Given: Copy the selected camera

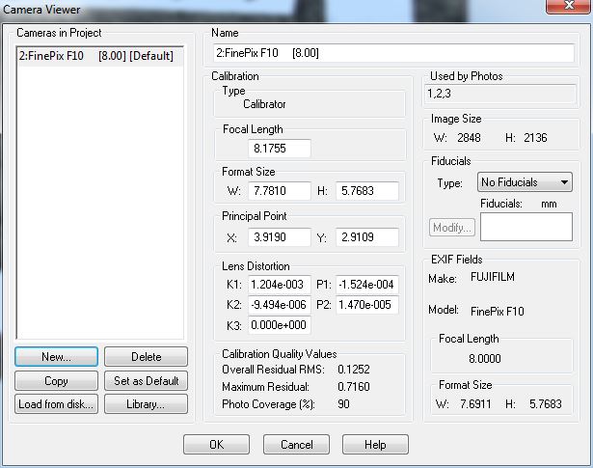Looking at the screenshot, I should coord(57,381).
